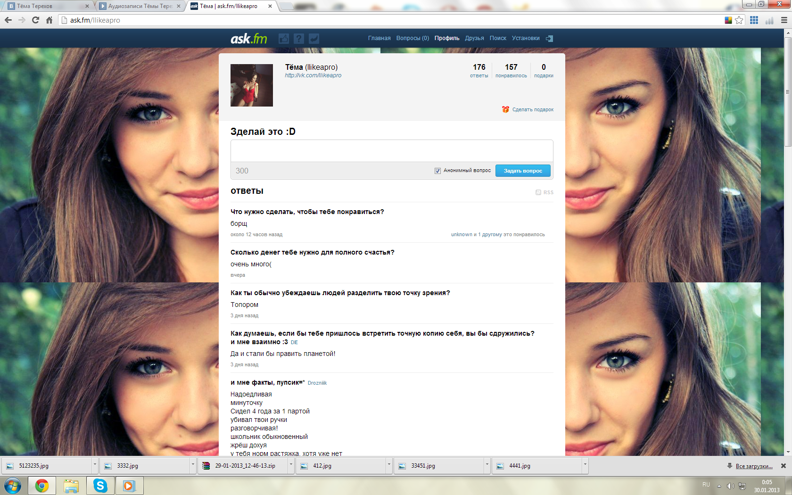Open the vk.com/llikeapro profile link
The height and width of the screenshot is (495, 792).
tap(313, 75)
